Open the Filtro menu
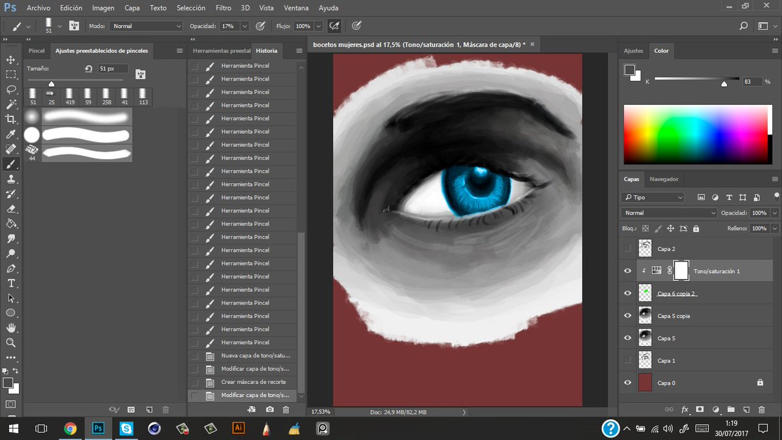This screenshot has width=782, height=440. [x=224, y=8]
